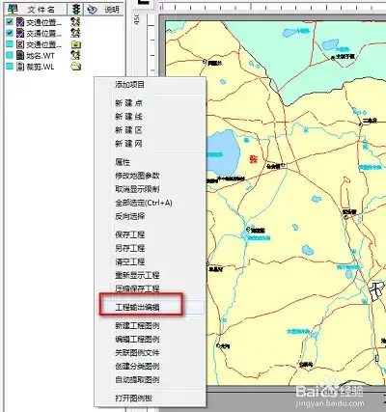The image size is (386, 412).
Task: Click 保存工程 in the menu
Action: [x=130, y=234]
